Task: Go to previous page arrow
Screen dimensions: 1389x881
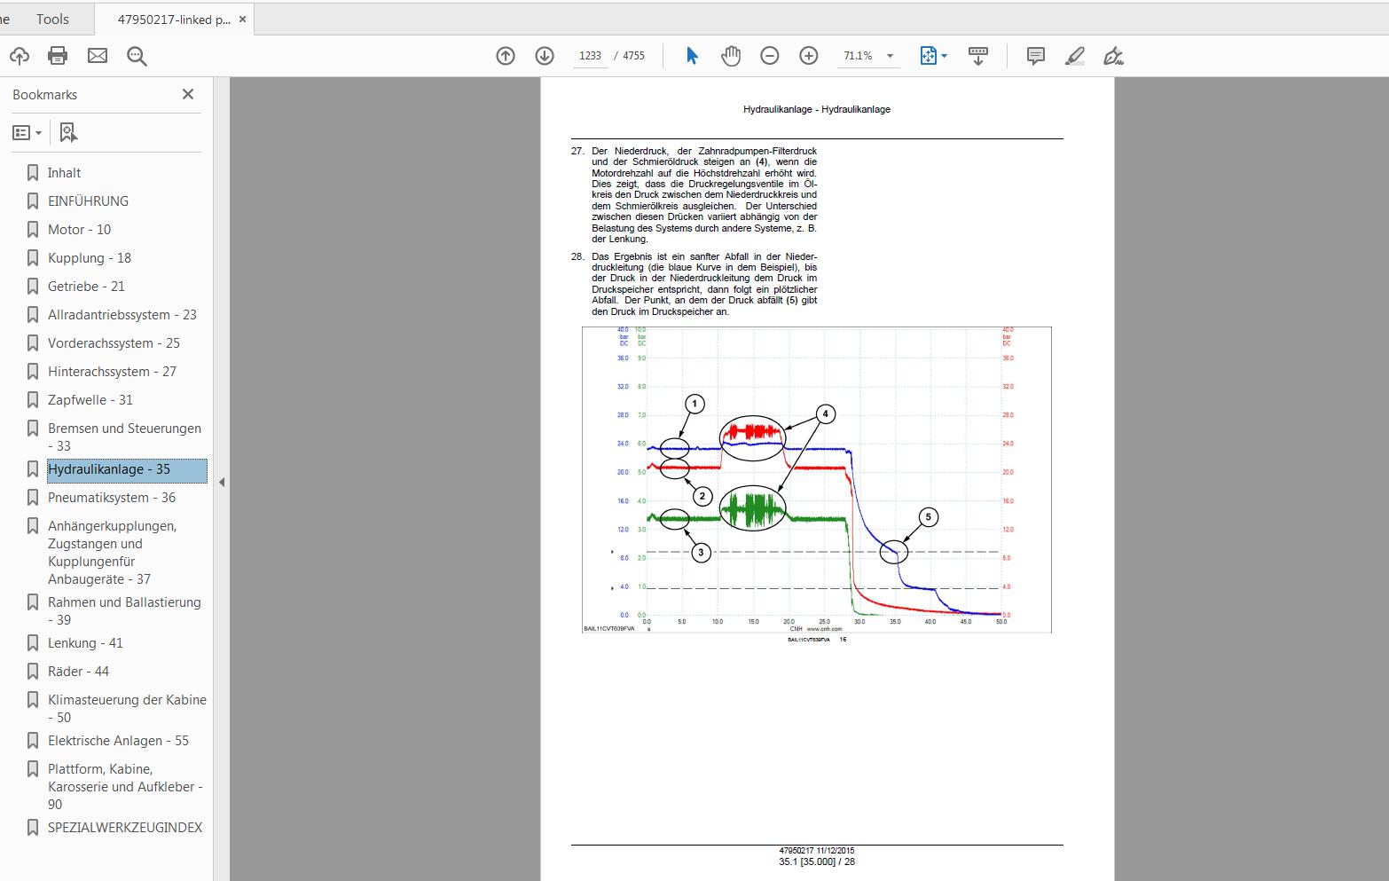Action: (506, 56)
